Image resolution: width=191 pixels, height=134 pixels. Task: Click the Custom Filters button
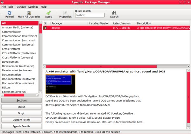coord(21,120)
